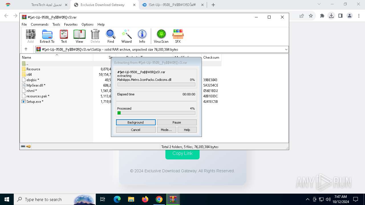The height and width of the screenshot is (205, 365).
Task: Open a new browser tab
Action: point(213,5)
